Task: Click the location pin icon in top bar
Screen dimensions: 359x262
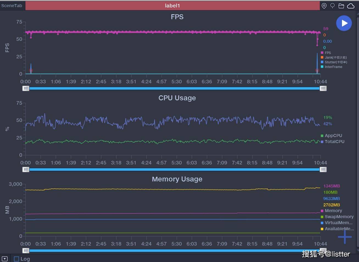Action: (x=324, y=6)
